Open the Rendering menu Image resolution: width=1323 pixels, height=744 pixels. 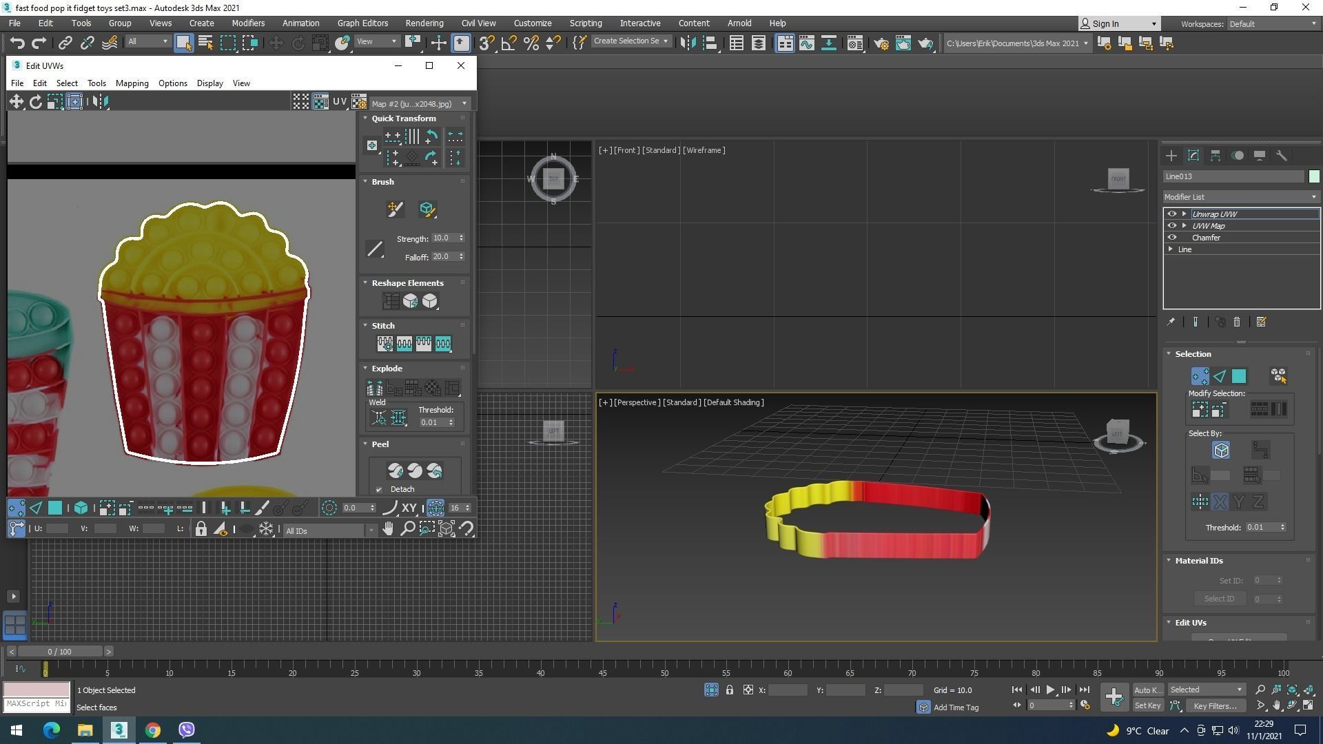pos(424,23)
